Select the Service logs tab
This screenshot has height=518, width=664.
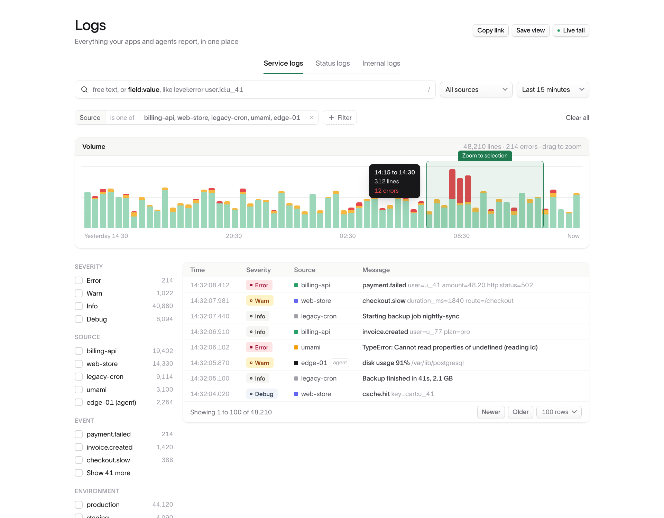[x=283, y=64]
